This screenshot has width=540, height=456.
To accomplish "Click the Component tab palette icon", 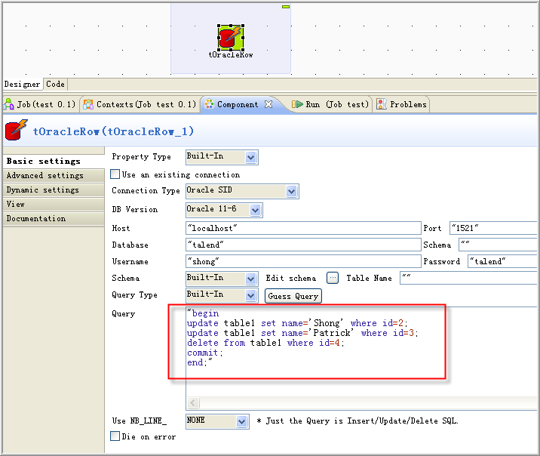I will pos(209,104).
